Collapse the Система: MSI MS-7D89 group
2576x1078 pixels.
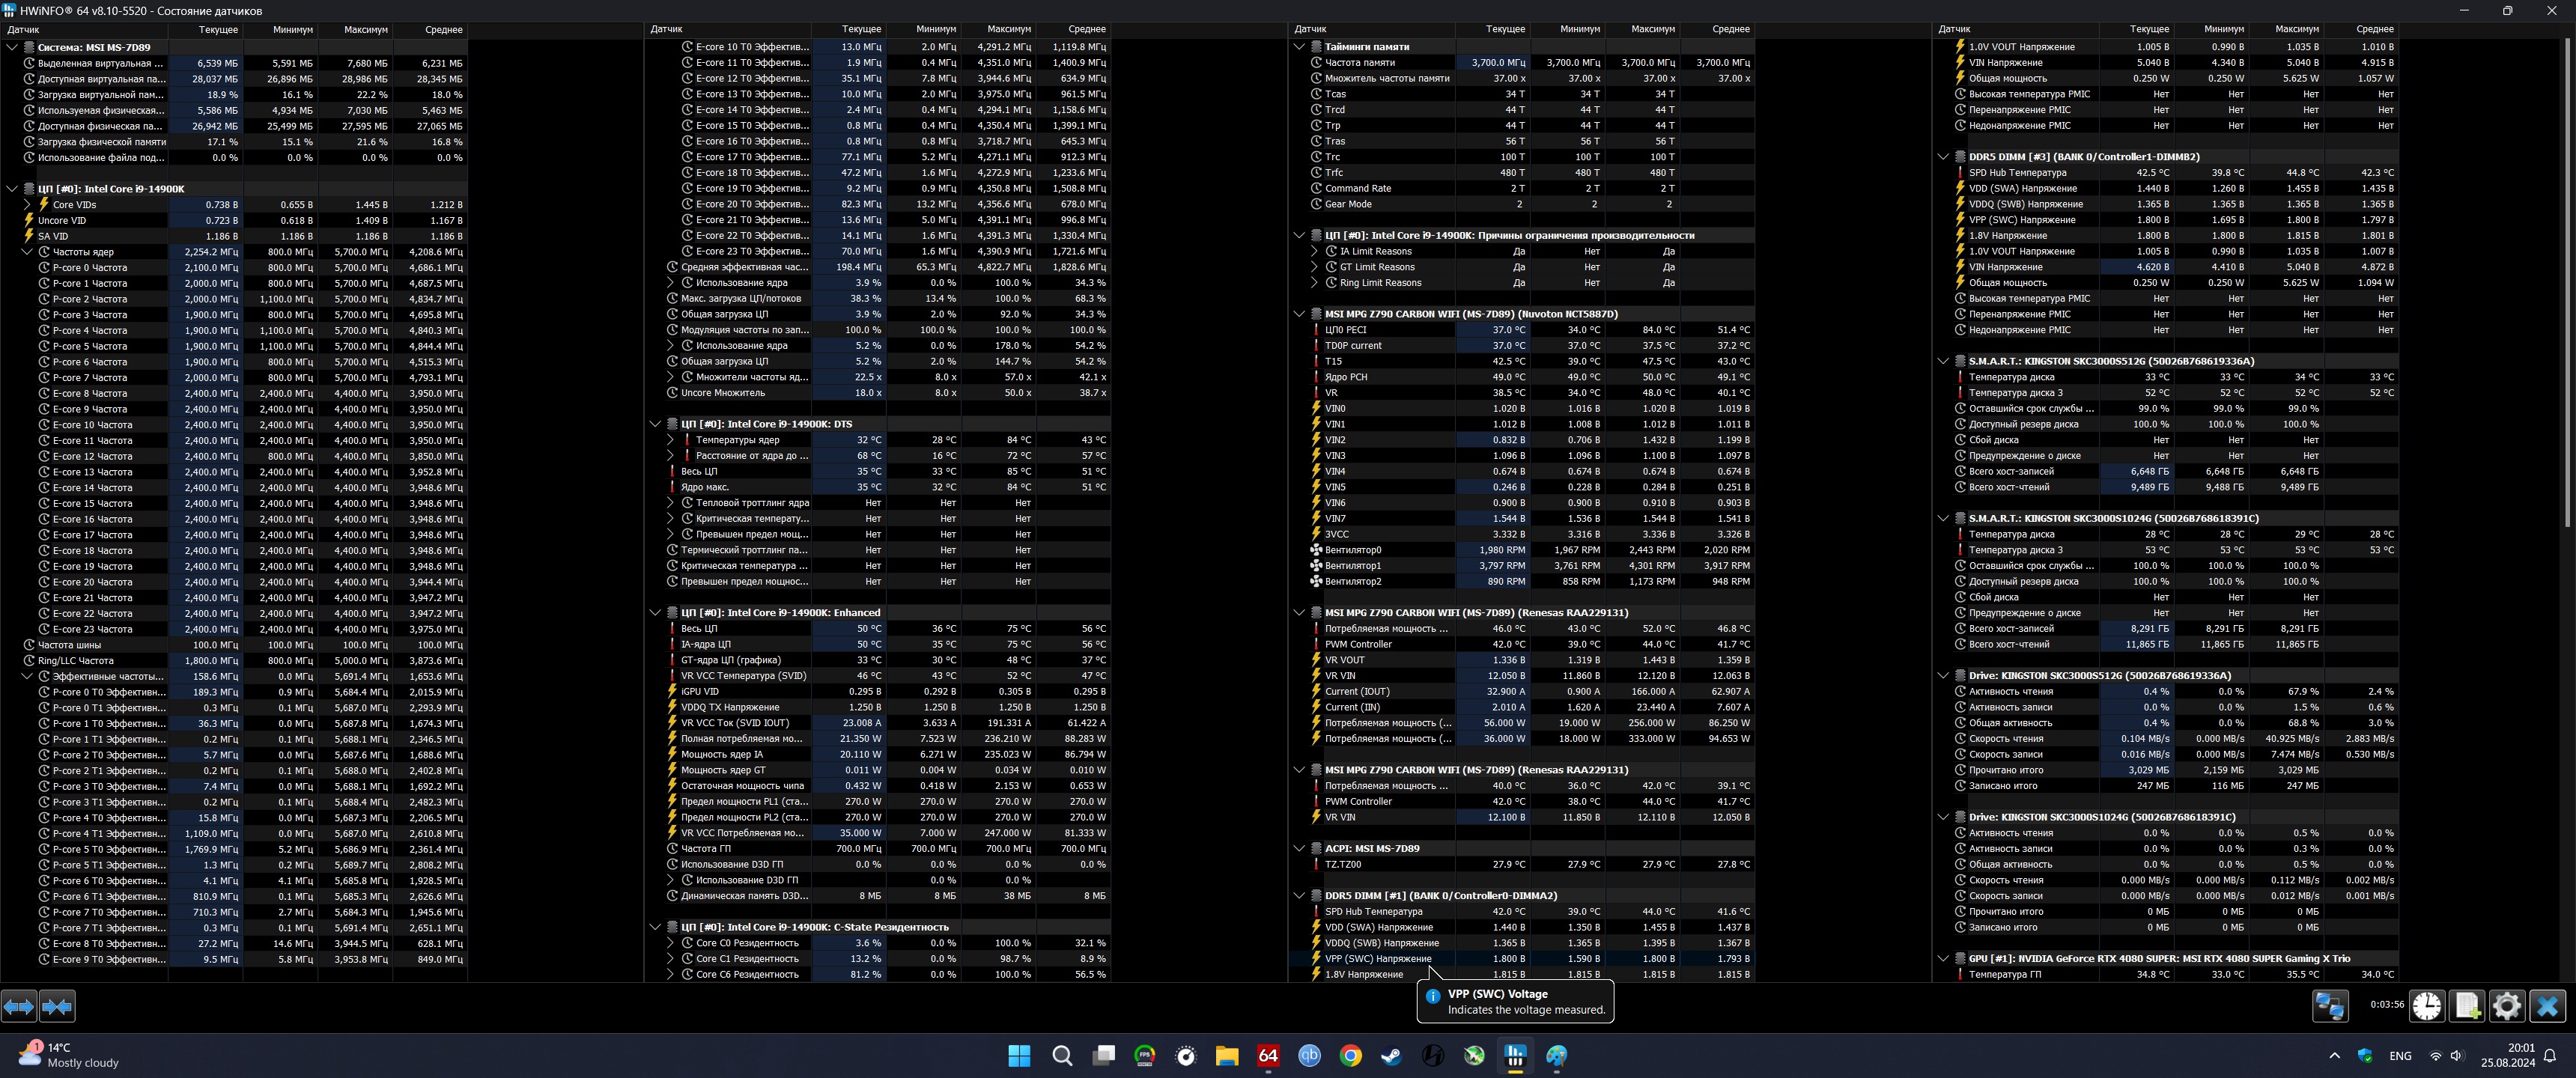(x=12, y=47)
